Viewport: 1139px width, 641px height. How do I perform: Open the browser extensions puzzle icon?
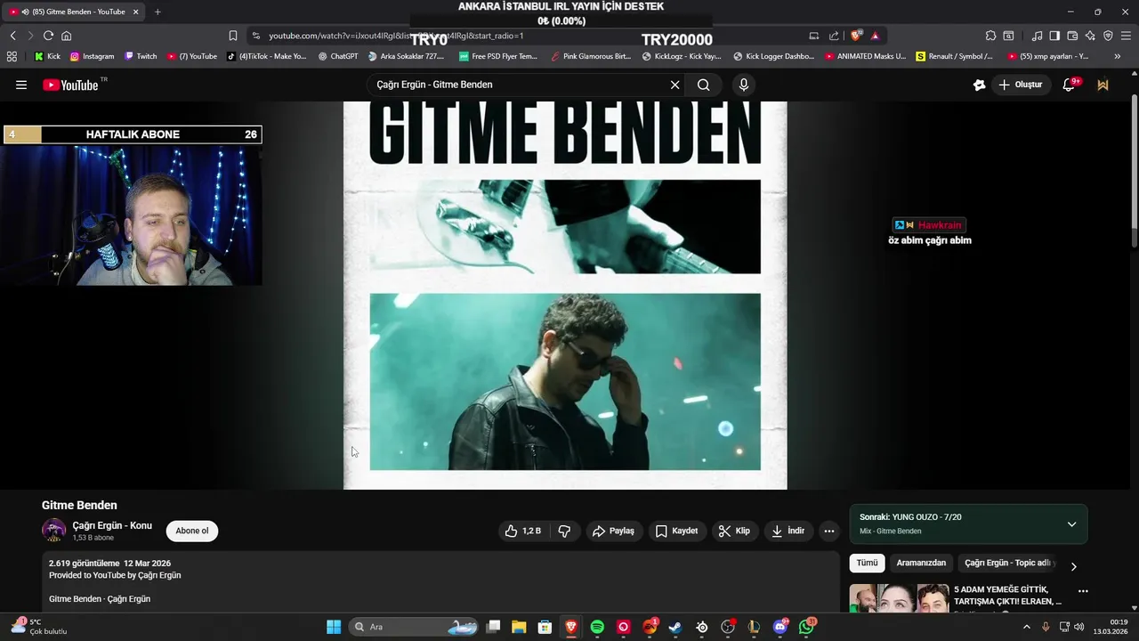[990, 36]
